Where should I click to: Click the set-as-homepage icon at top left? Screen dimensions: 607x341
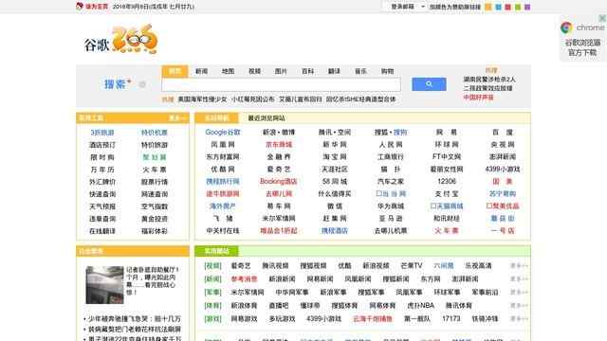click(80, 7)
